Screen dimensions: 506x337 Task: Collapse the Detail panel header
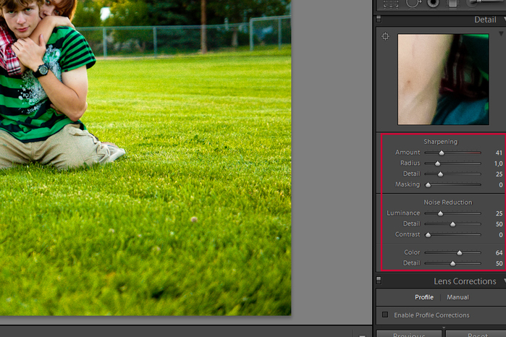click(x=485, y=20)
